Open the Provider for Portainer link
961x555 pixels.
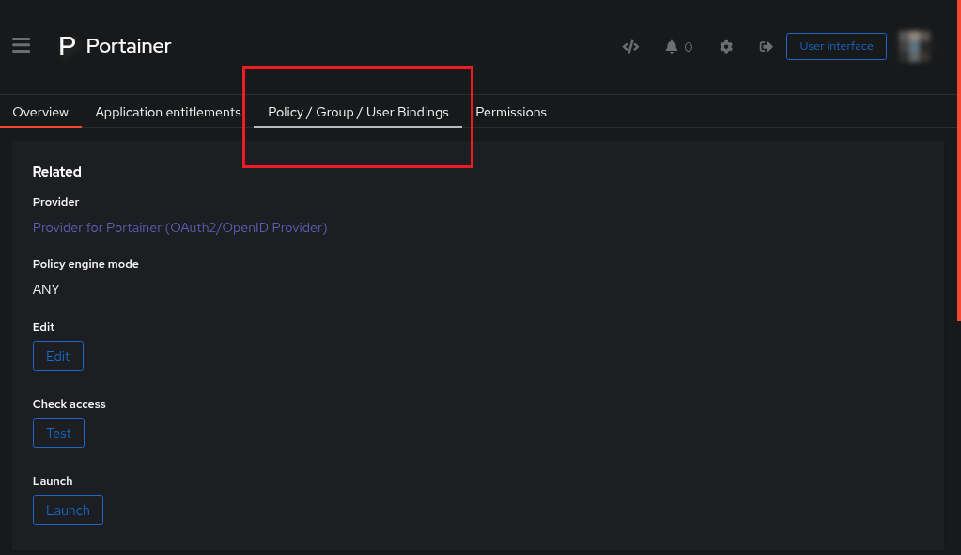click(179, 228)
